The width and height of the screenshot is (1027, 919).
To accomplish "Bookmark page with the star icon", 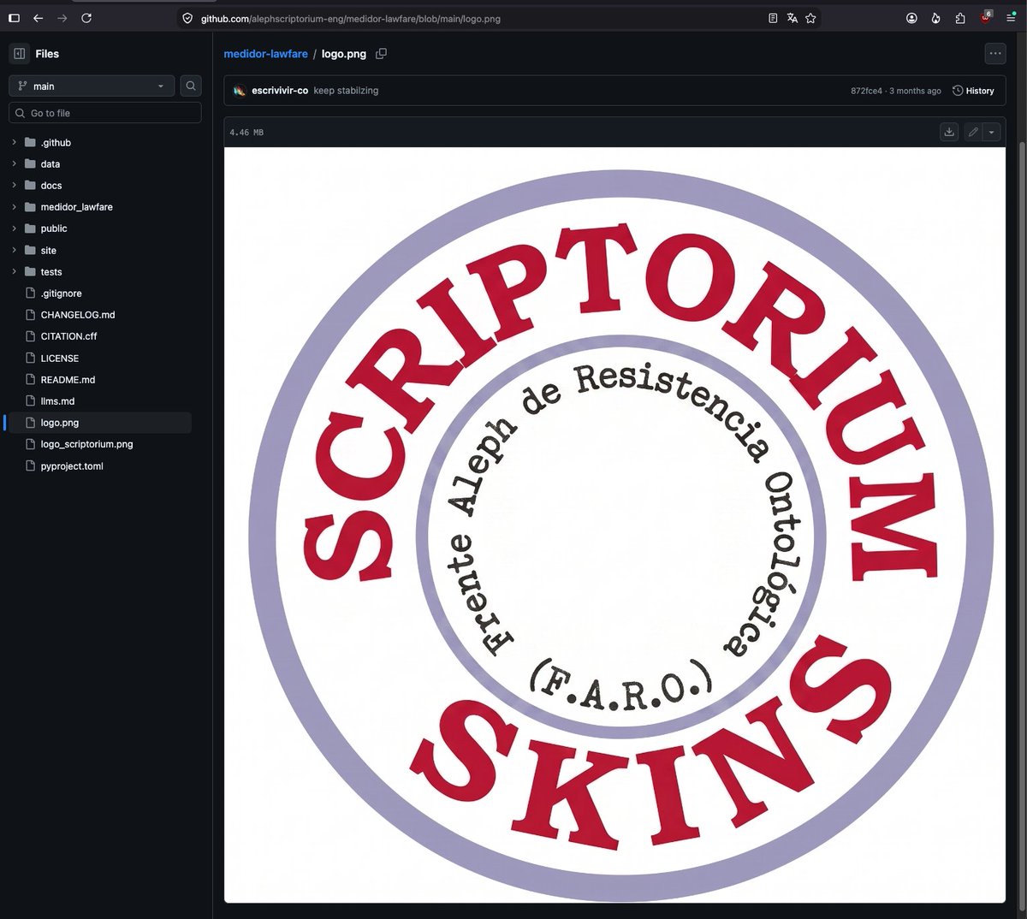I will pos(810,18).
